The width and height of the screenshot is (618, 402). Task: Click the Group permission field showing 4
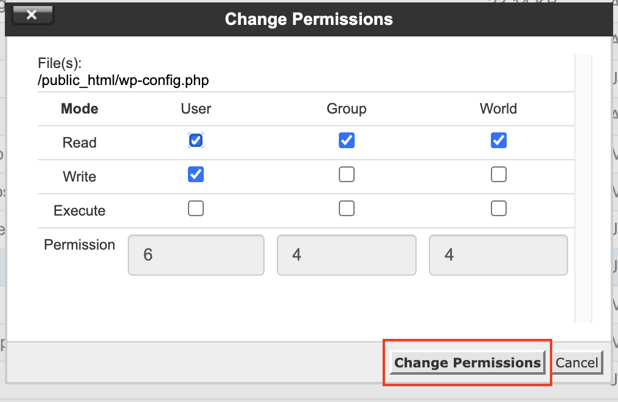click(x=347, y=255)
